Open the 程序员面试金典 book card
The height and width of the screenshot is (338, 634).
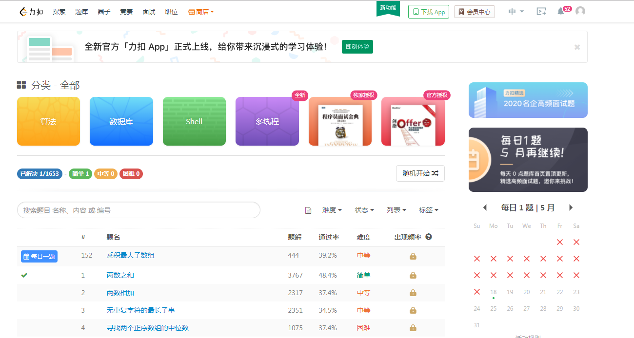340,121
